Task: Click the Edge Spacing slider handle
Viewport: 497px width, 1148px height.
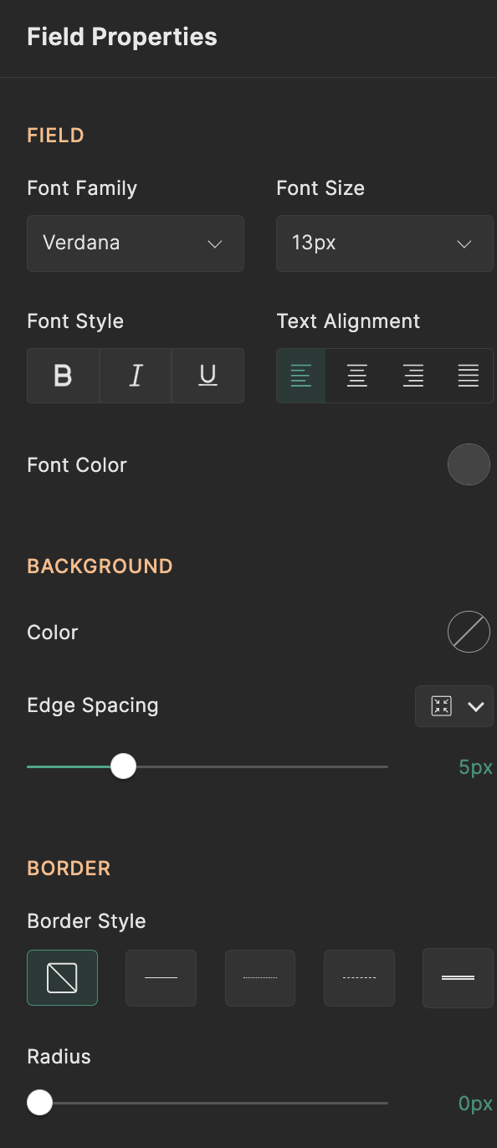Action: [124, 766]
